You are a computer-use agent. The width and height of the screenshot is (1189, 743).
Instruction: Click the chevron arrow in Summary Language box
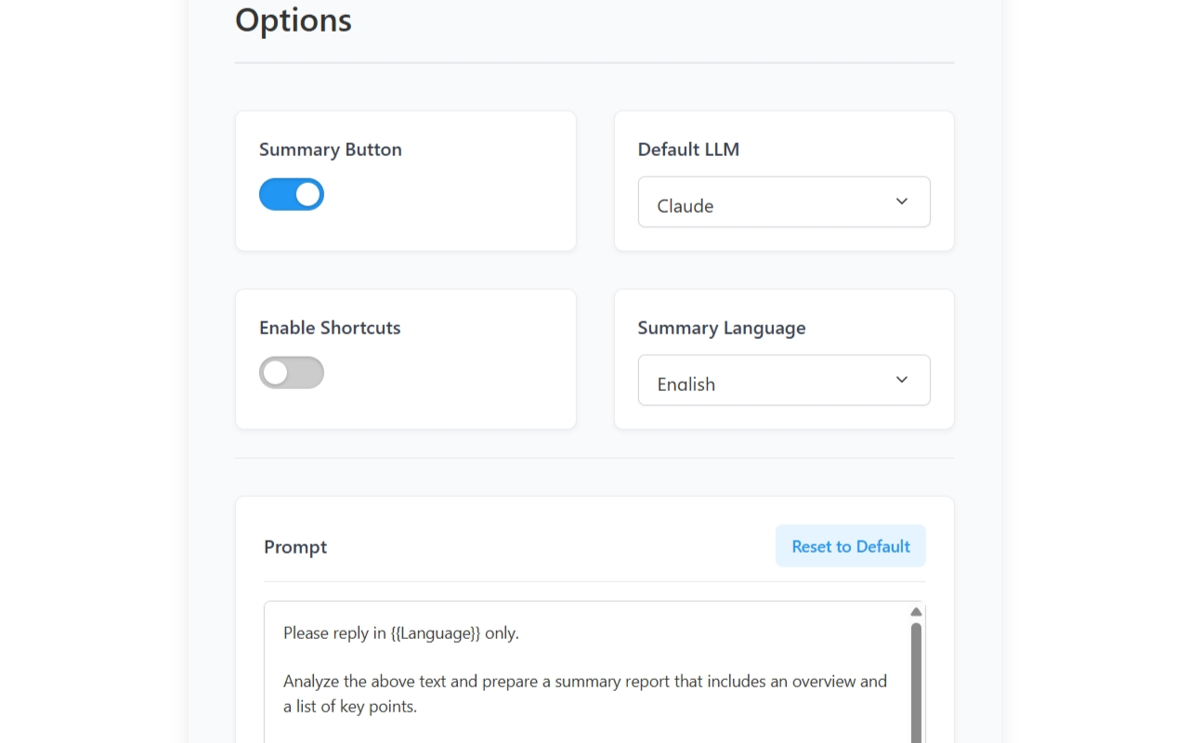pos(901,380)
